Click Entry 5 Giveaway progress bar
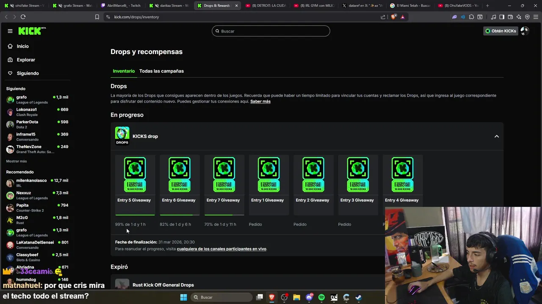Viewport: 542px width, 304px height. pyautogui.click(x=135, y=215)
